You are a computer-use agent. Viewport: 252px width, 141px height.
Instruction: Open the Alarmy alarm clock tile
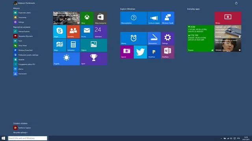[133, 38]
